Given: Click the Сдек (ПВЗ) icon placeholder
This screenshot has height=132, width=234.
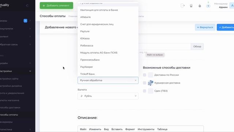Looking at the screenshot, I should click(150, 91).
